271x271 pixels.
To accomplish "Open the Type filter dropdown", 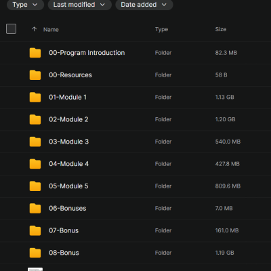I will click(x=25, y=5).
